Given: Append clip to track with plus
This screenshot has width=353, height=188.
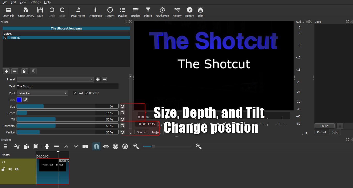Looking at the screenshot, I should (47, 146).
